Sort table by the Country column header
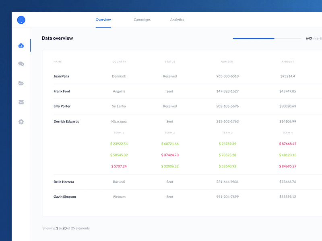 click(119, 62)
